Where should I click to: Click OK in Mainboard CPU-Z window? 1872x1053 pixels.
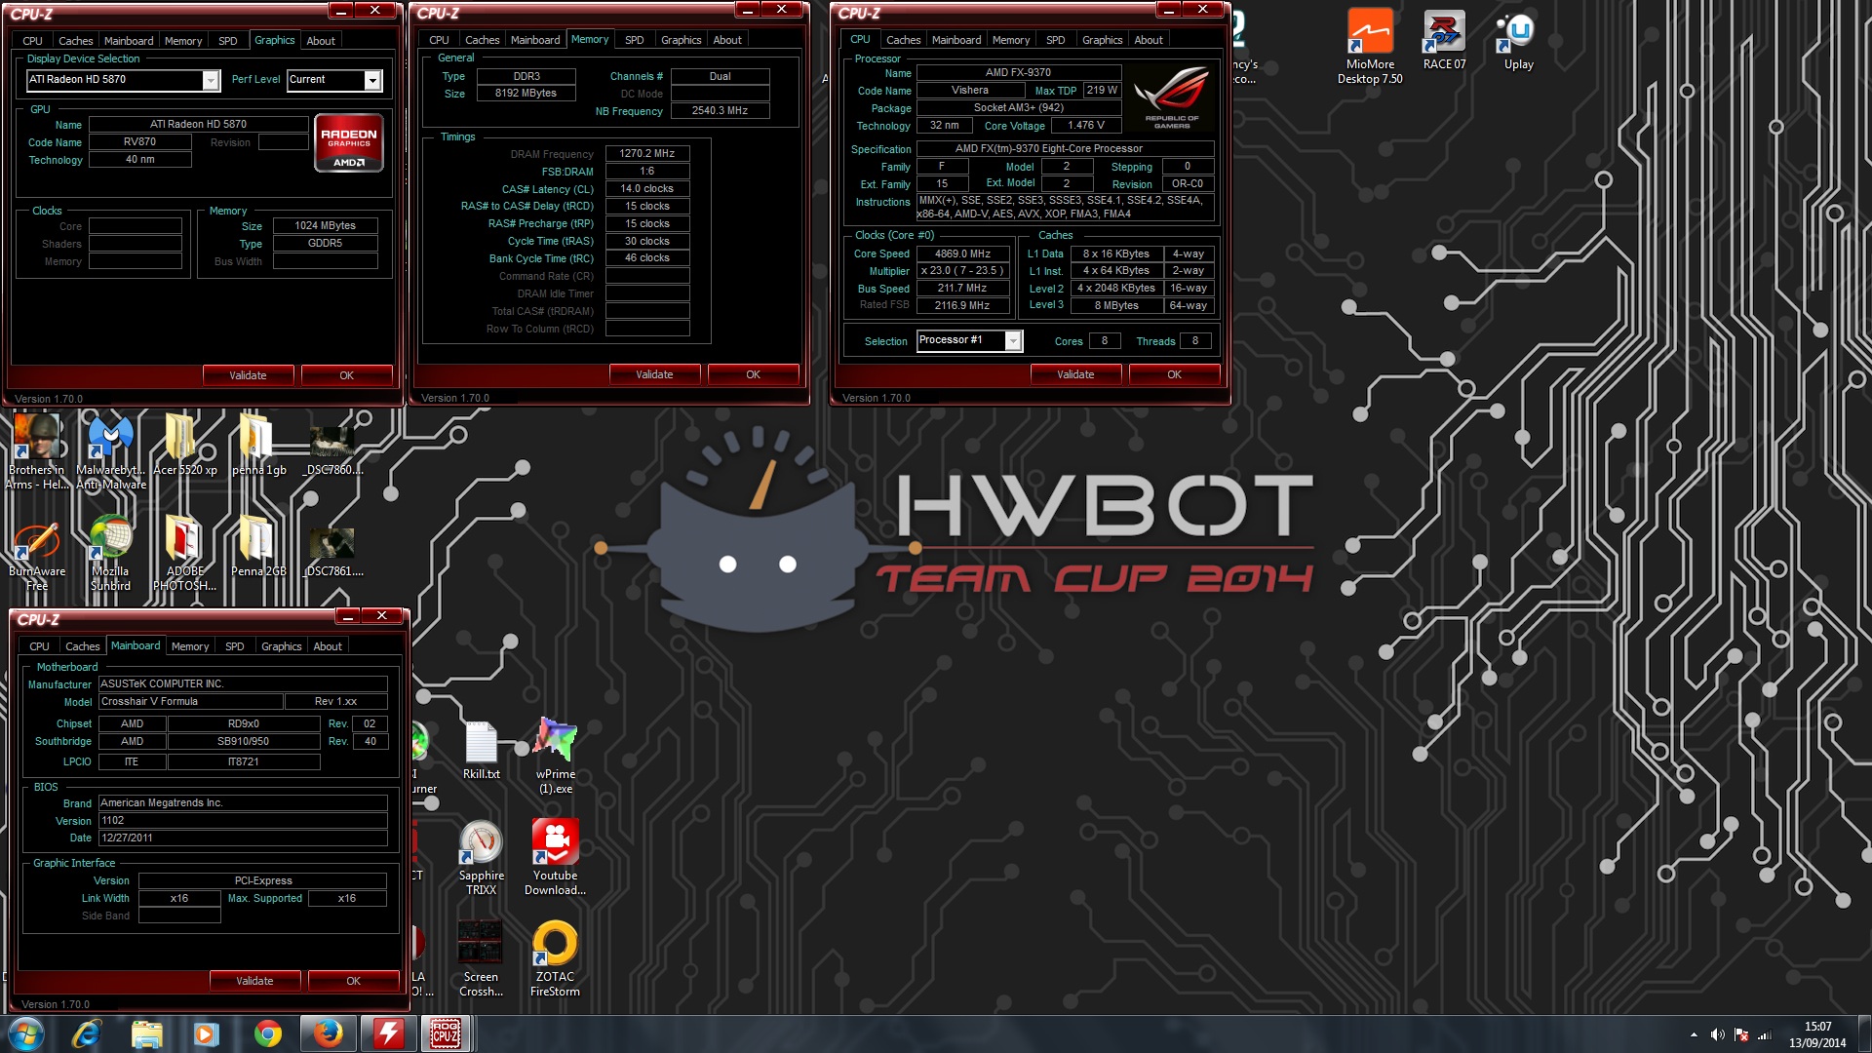(x=353, y=981)
